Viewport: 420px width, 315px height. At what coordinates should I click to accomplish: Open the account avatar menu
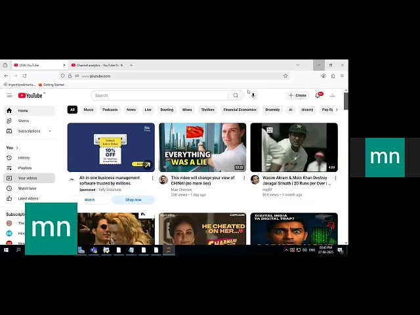[332, 95]
